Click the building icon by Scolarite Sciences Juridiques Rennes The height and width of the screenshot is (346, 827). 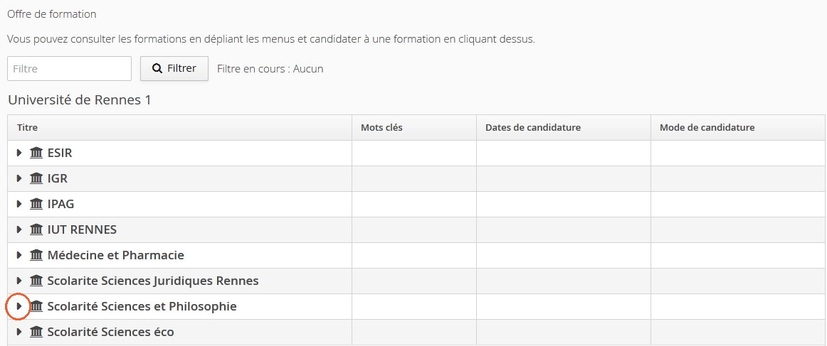point(36,281)
